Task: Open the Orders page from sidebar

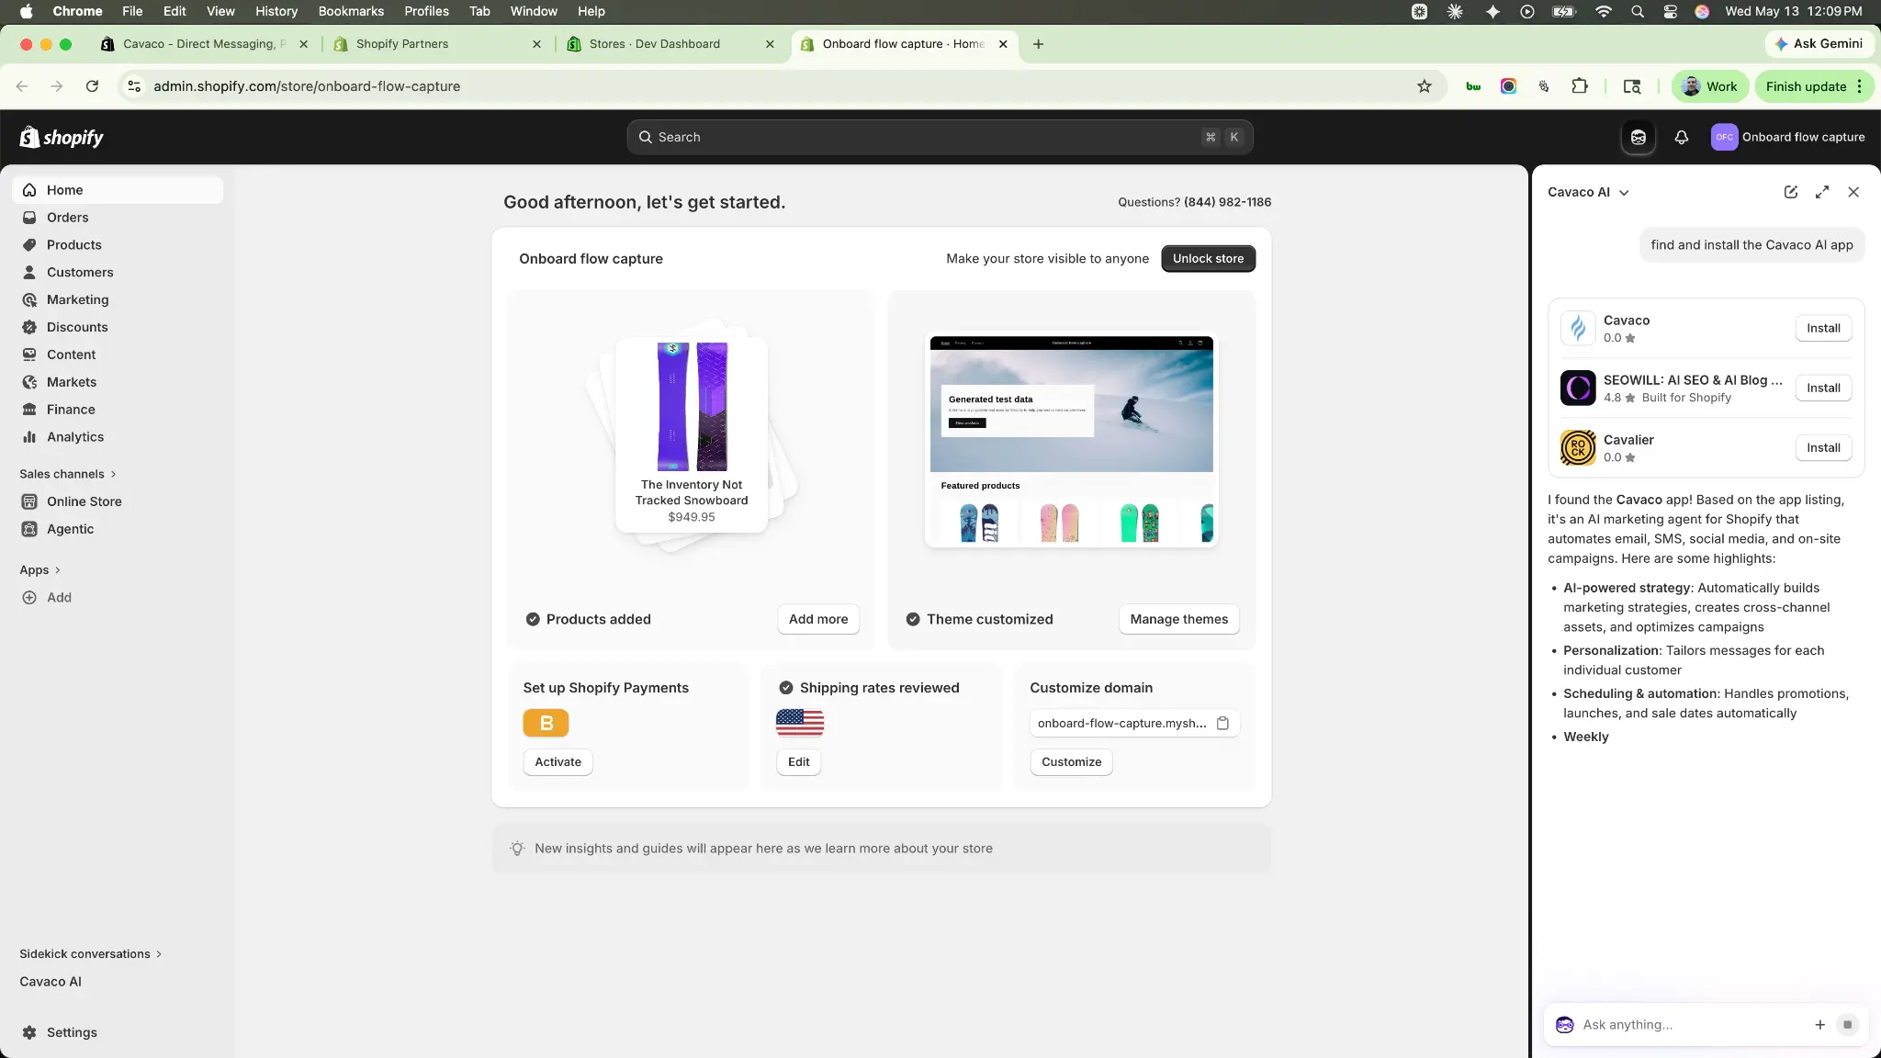Action: (x=118, y=218)
